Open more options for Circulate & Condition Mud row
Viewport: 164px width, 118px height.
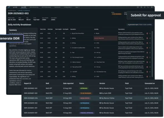coord(150,48)
